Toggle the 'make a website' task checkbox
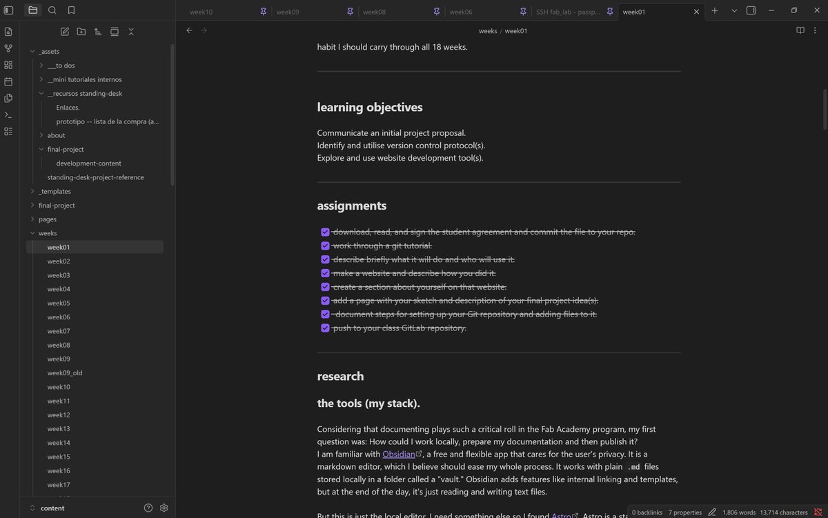This screenshot has height=518, width=828. click(x=326, y=273)
